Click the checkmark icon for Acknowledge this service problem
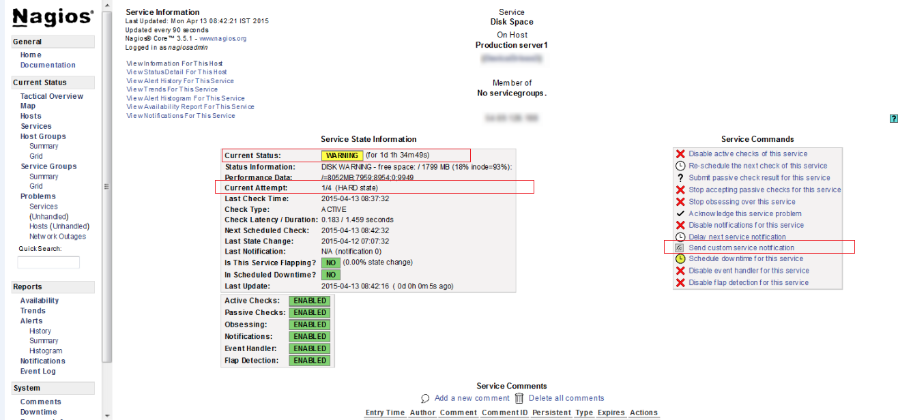Viewport: 898px width, 420px height. pyautogui.click(x=680, y=213)
